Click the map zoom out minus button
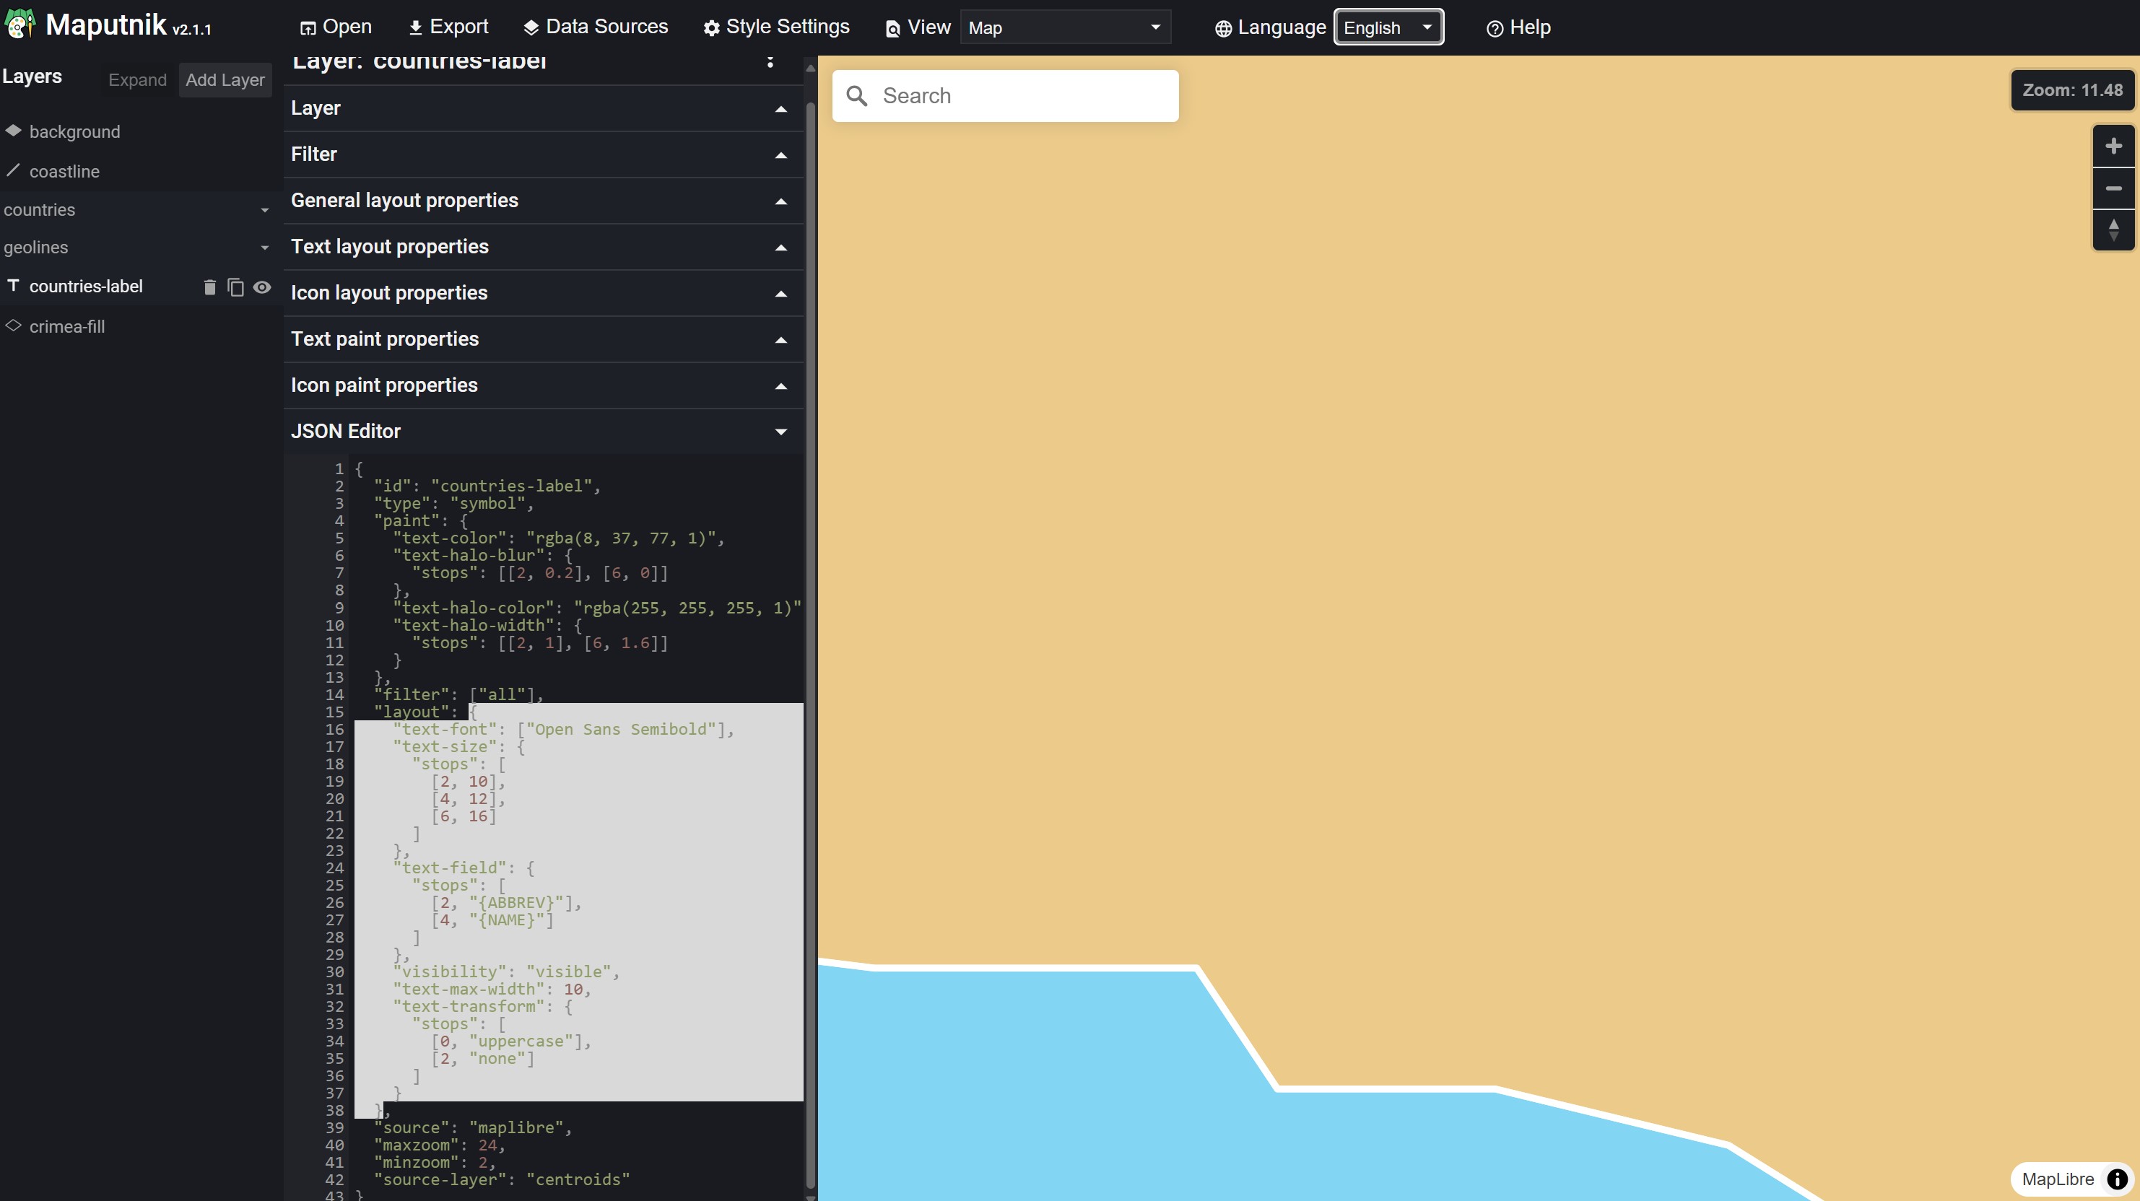Viewport: 2140px width, 1201px height. [x=2113, y=188]
